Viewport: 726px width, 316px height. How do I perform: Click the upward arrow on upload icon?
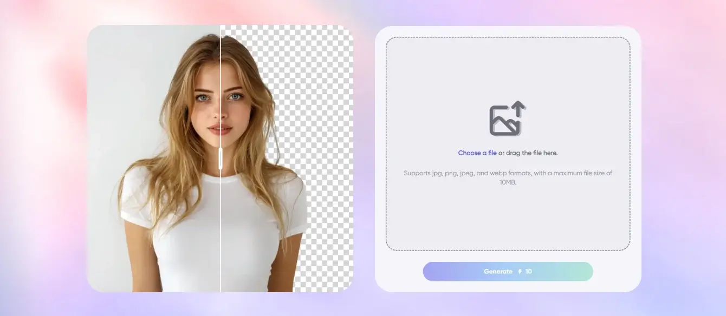(x=518, y=107)
